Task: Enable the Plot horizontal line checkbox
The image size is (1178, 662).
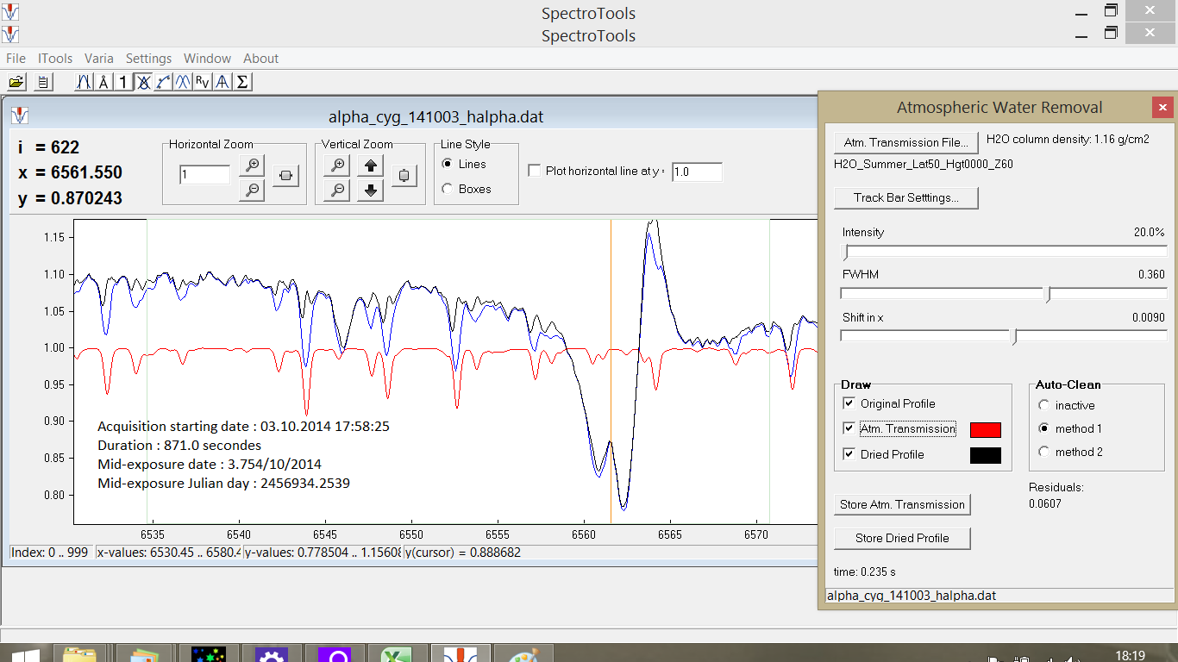Action: (x=535, y=171)
